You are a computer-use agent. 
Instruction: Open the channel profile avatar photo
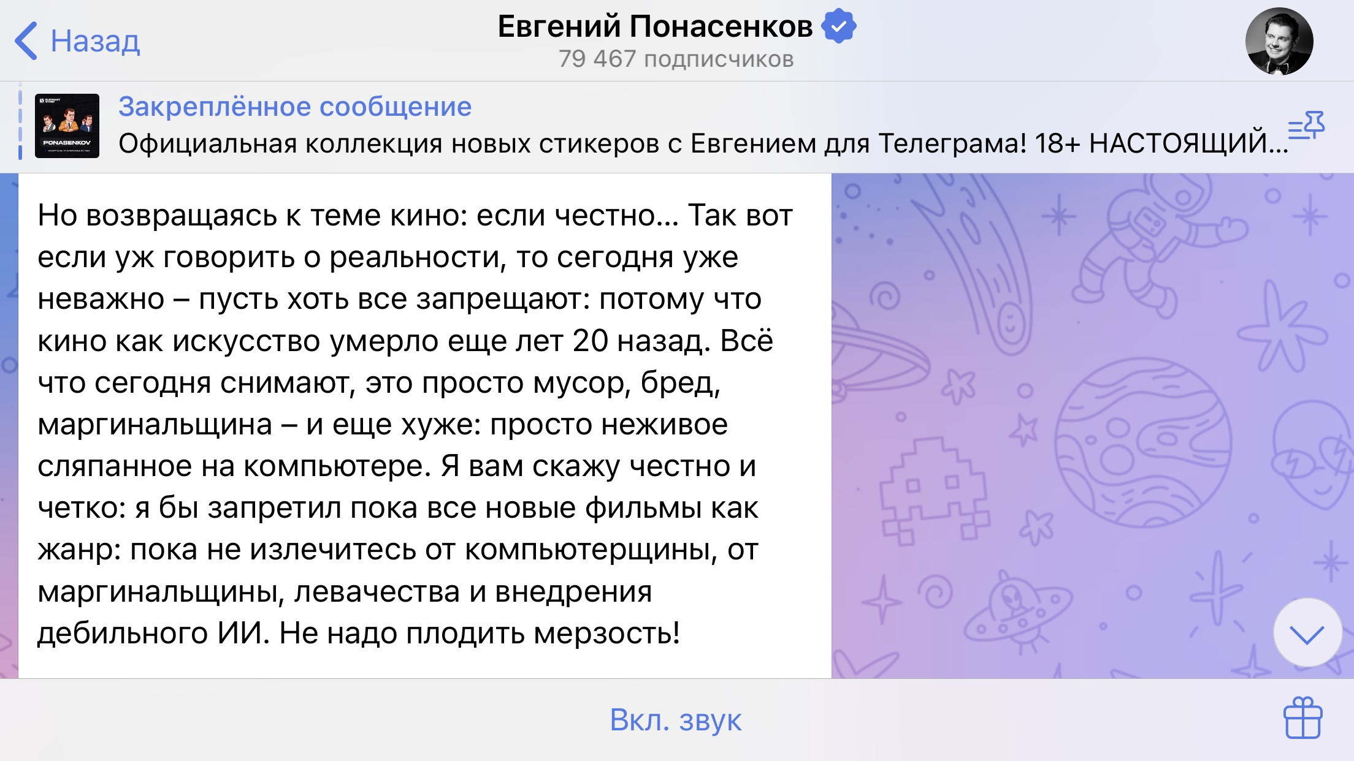(1279, 41)
